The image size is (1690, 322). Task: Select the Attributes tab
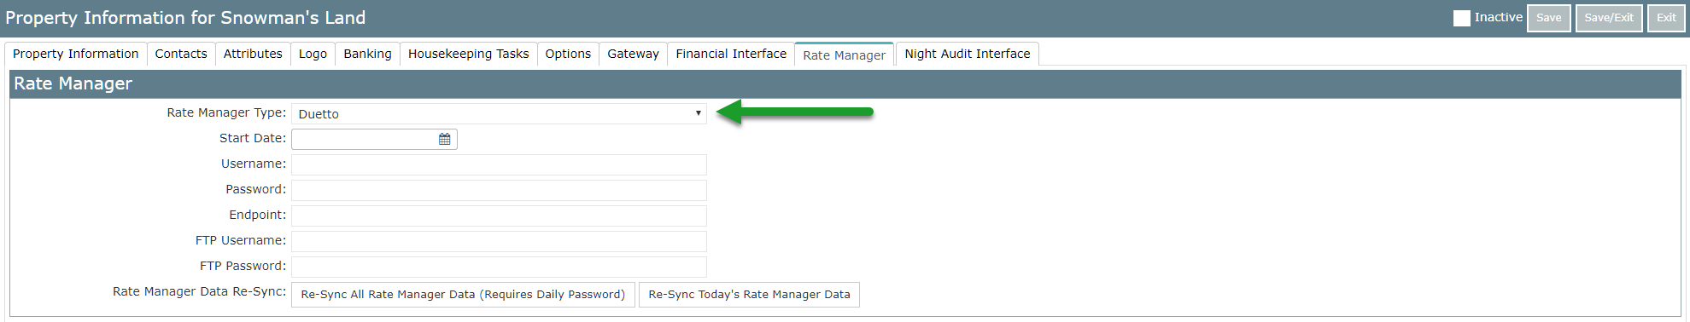tap(253, 54)
